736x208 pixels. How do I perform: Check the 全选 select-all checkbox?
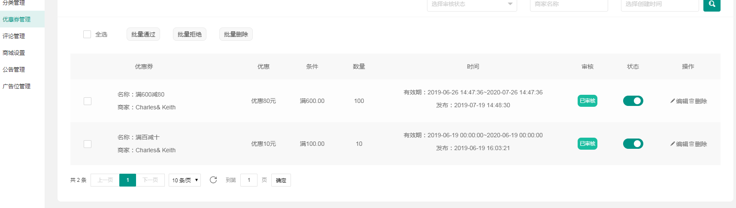(87, 34)
